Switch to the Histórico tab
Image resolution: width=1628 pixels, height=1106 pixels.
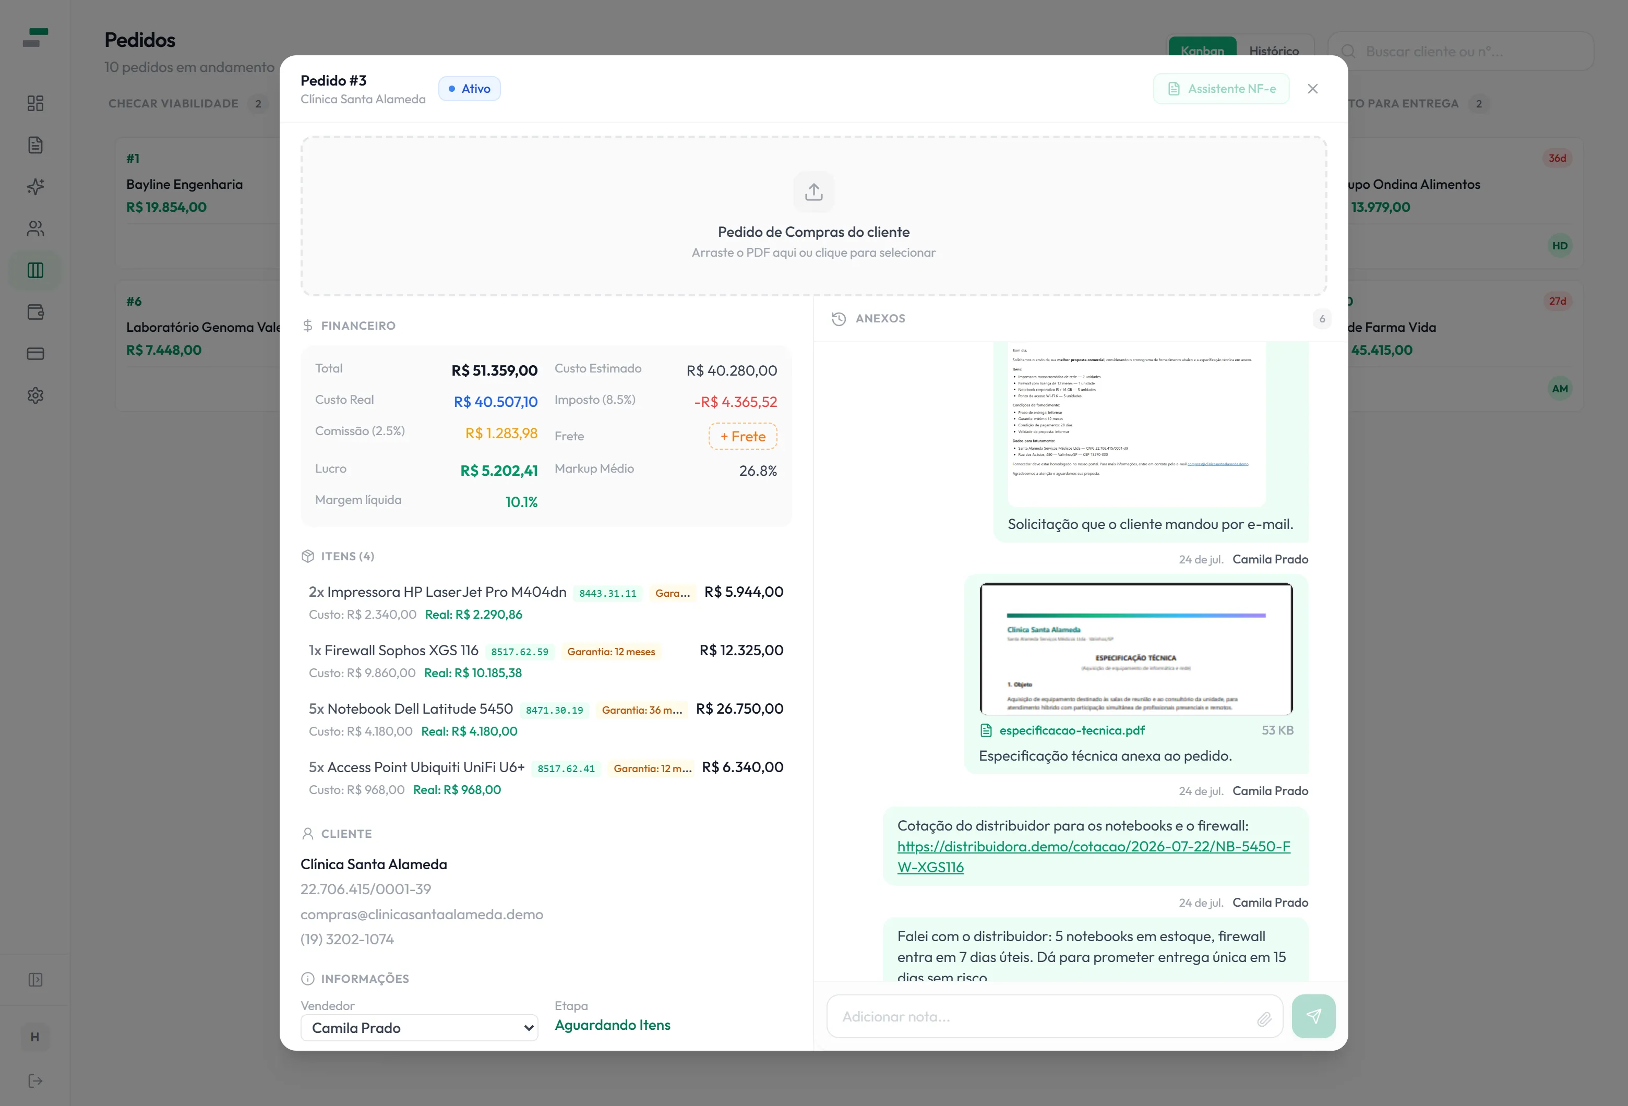click(x=1274, y=51)
